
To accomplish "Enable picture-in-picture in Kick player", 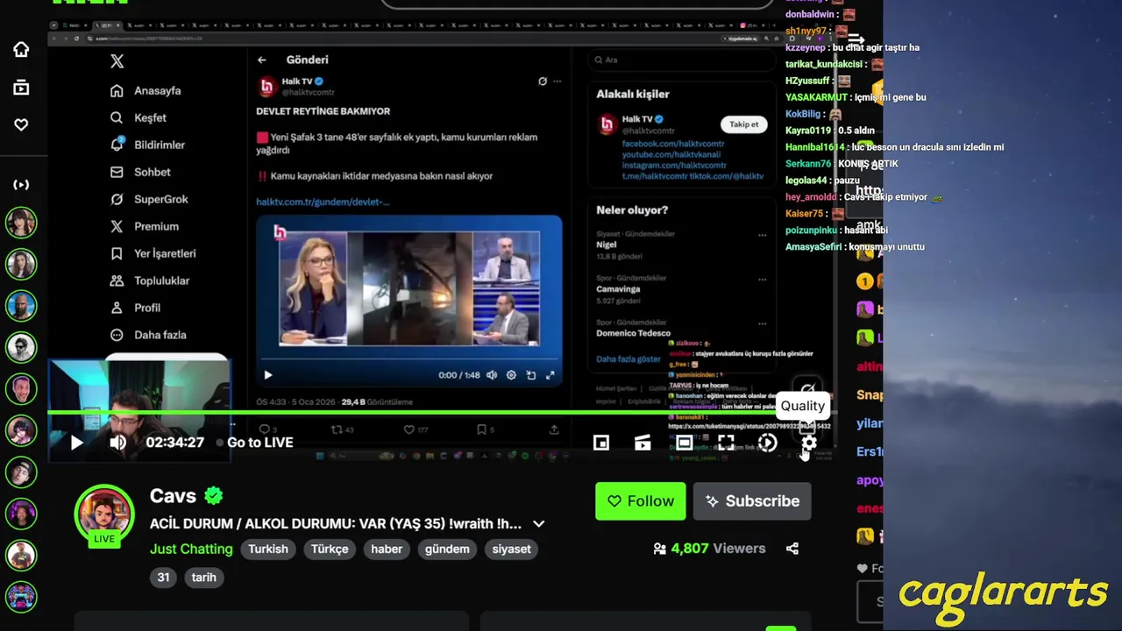I will [601, 443].
